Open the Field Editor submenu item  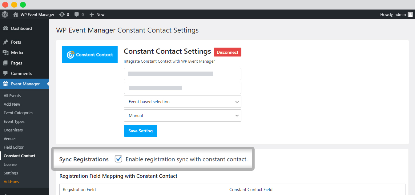click(x=14, y=147)
